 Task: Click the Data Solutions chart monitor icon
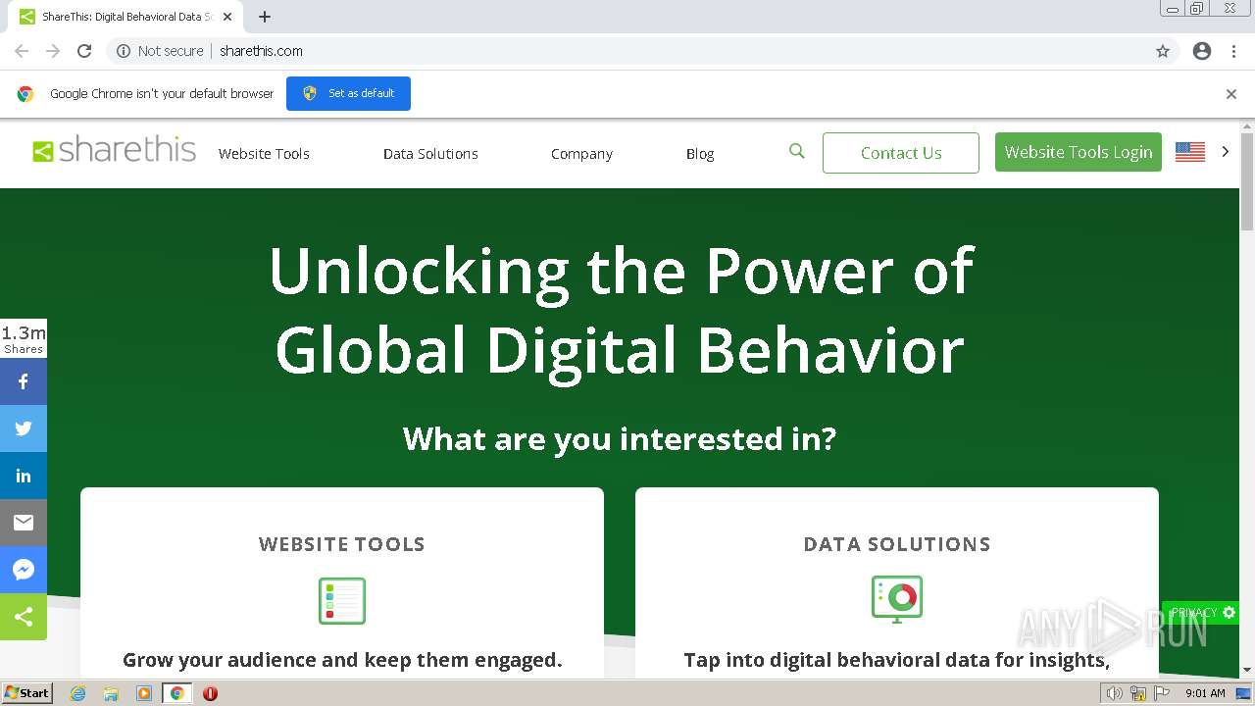[x=897, y=599]
